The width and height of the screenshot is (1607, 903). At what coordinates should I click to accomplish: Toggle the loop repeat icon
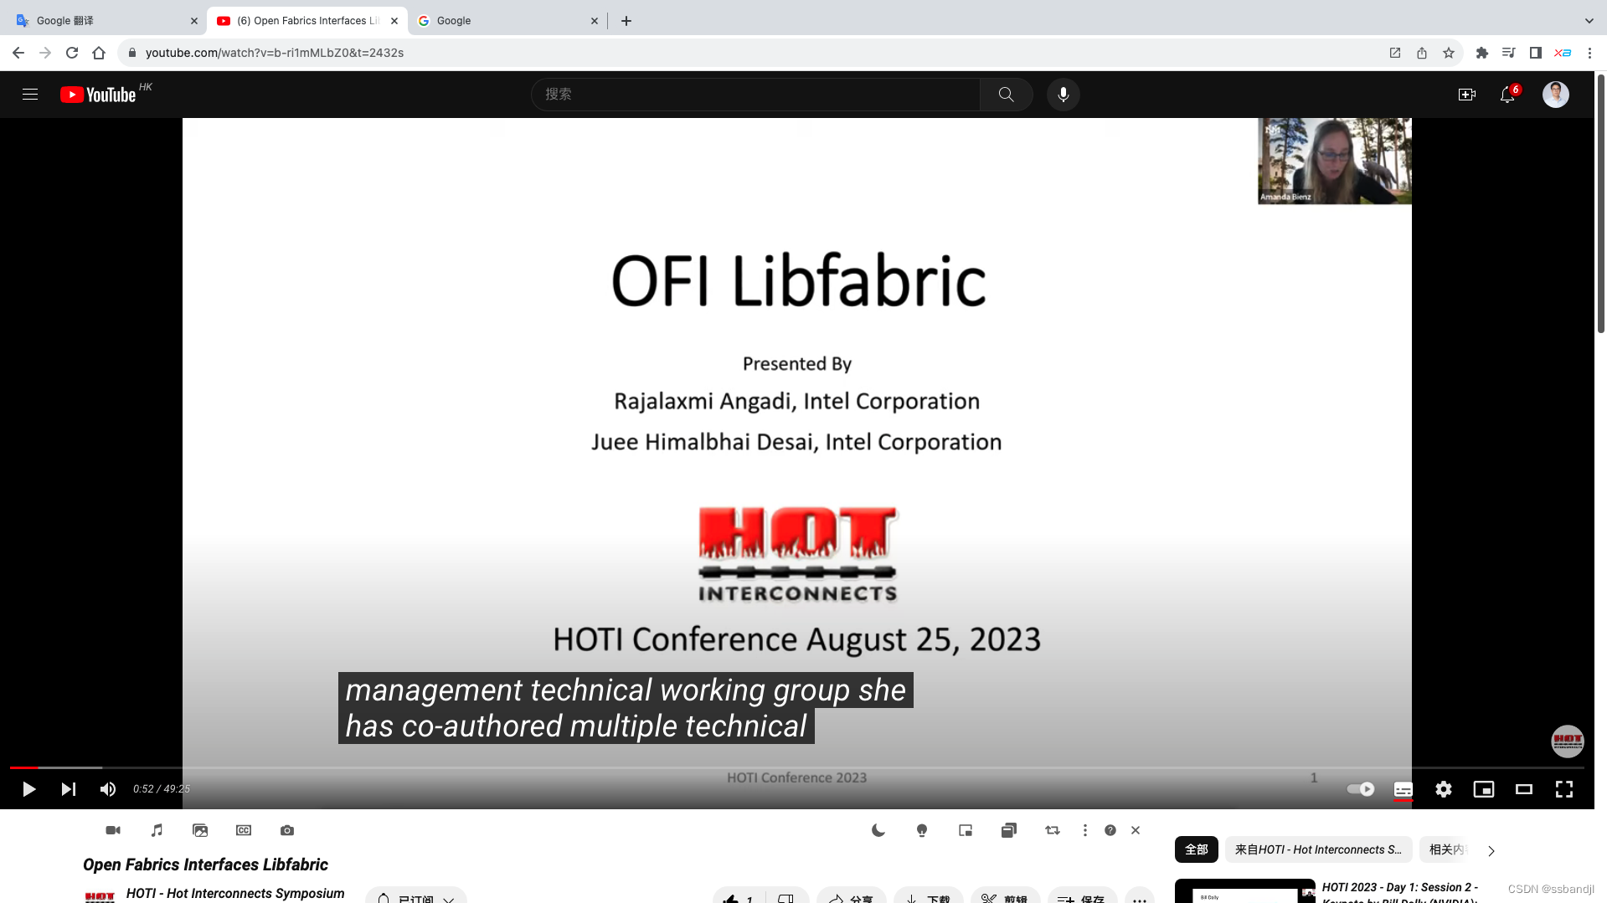(x=1053, y=830)
